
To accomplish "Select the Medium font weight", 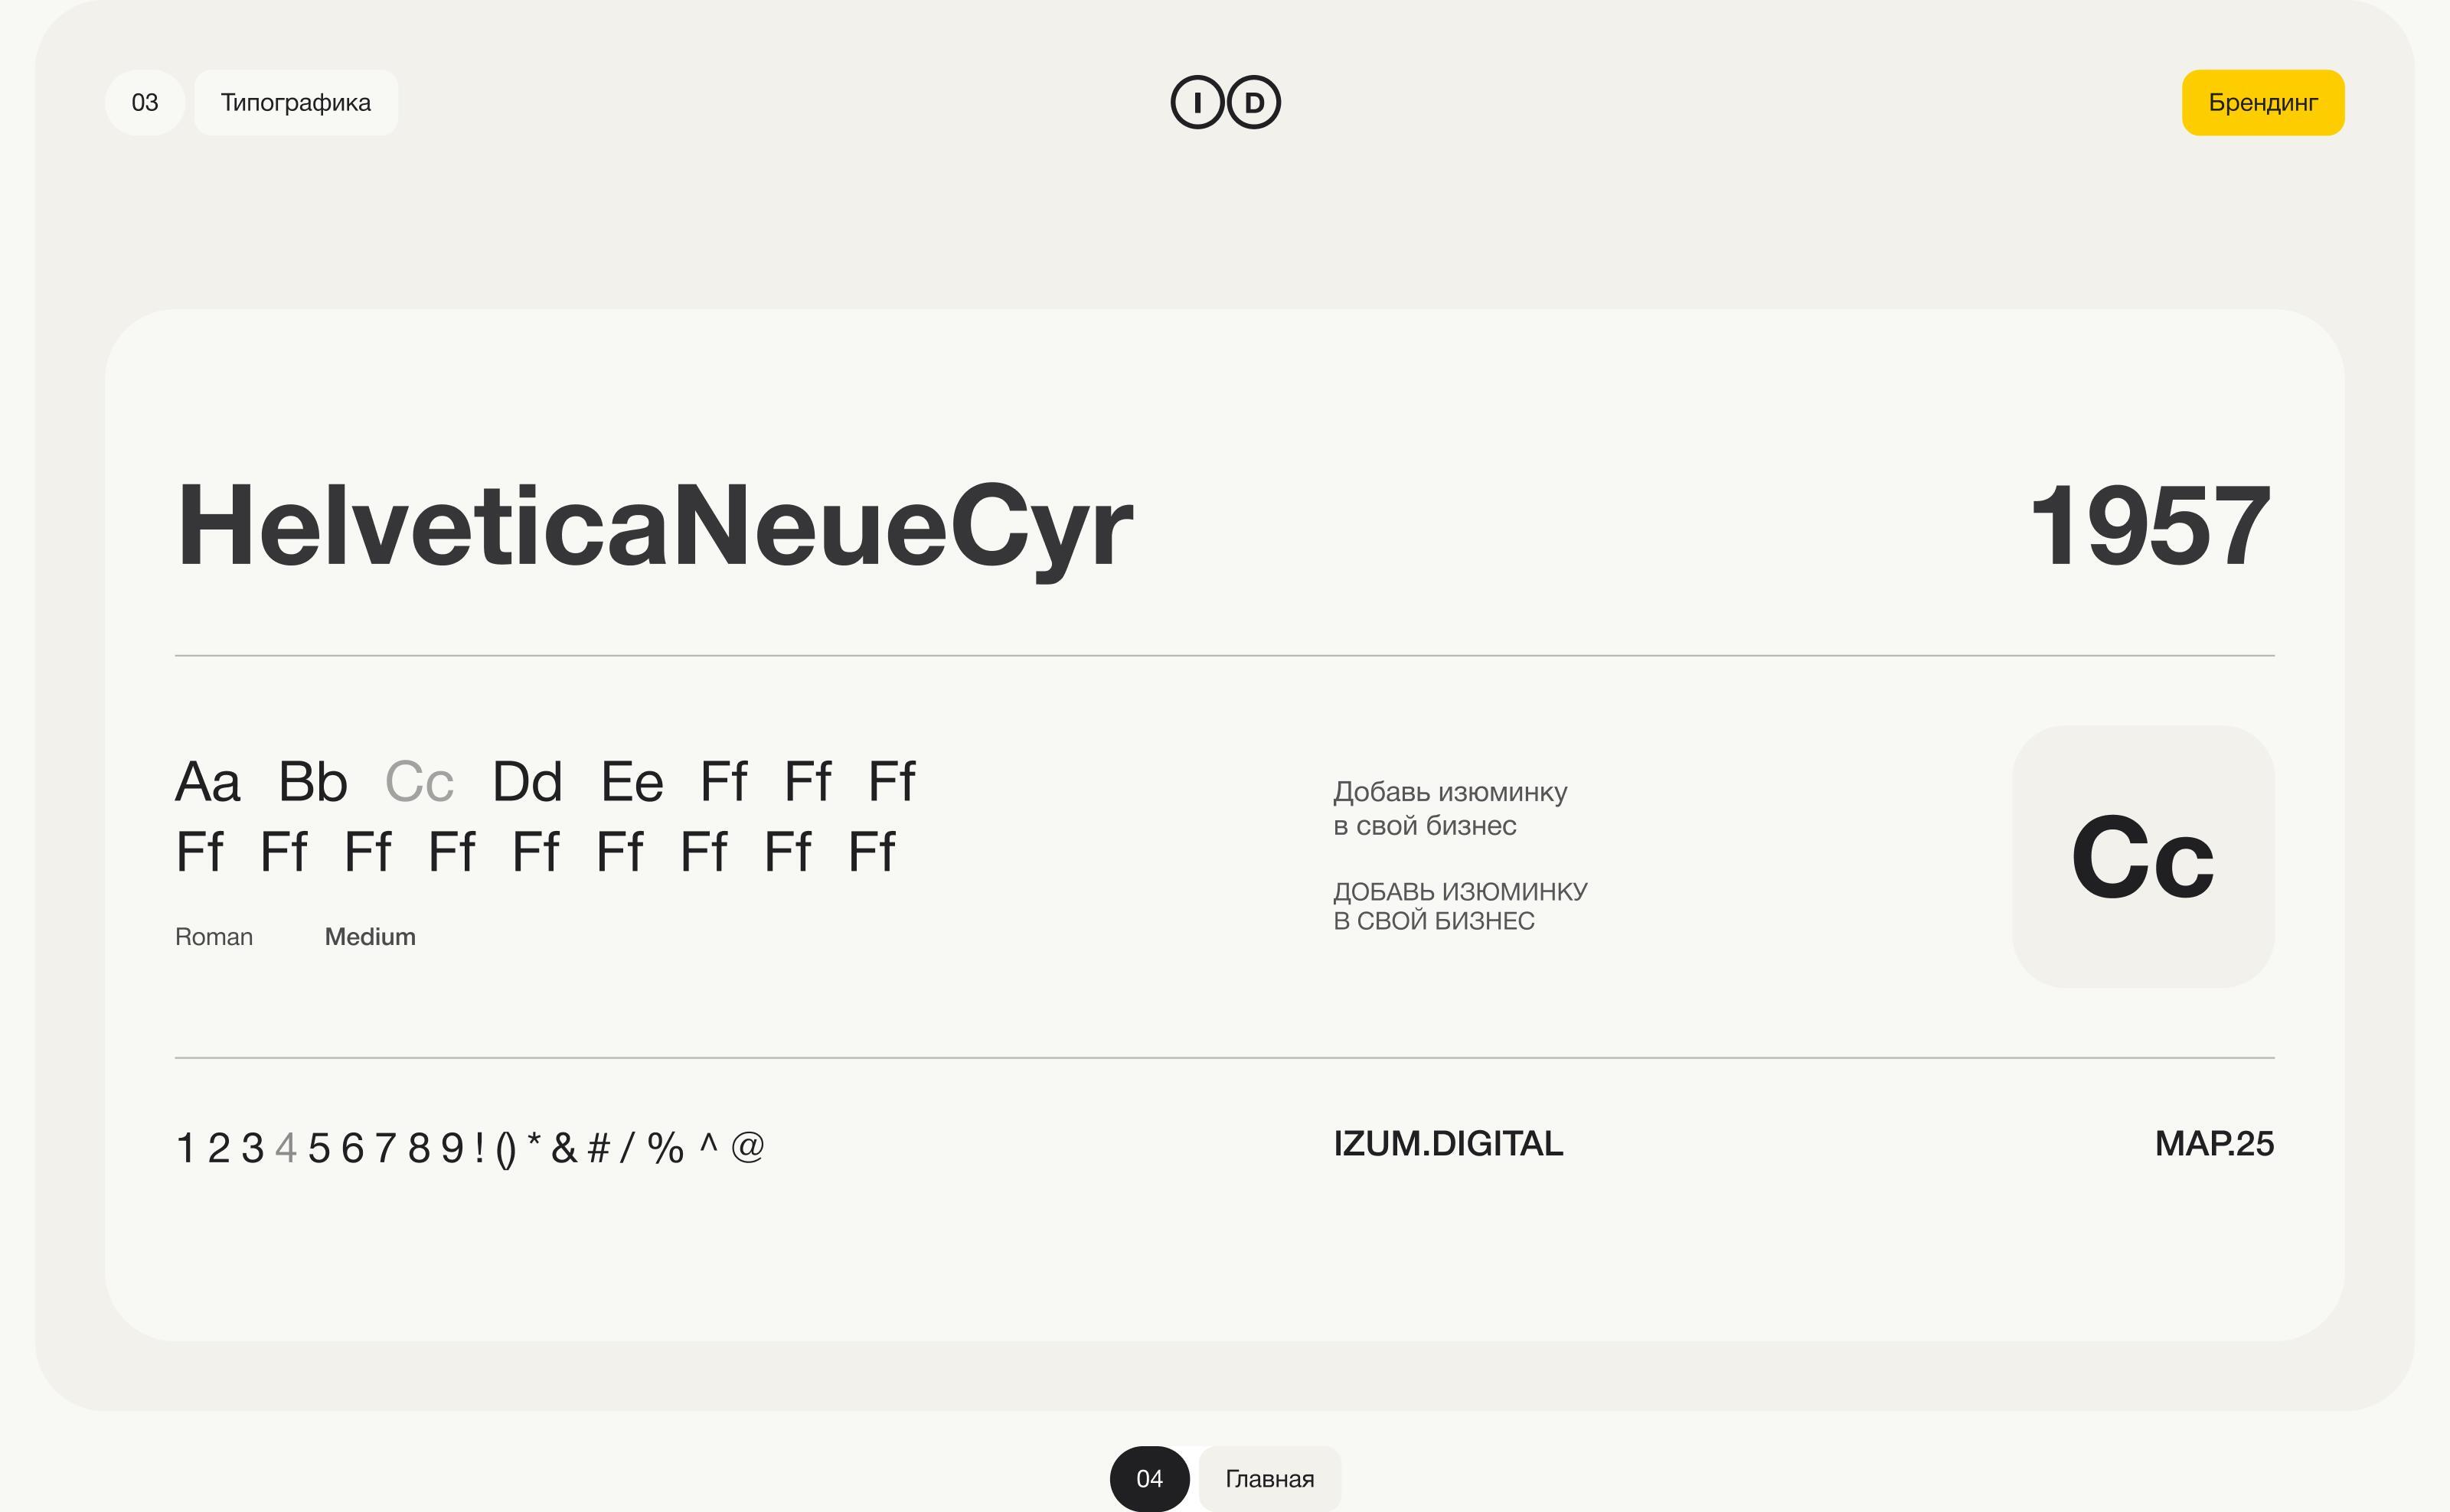I will point(369,937).
